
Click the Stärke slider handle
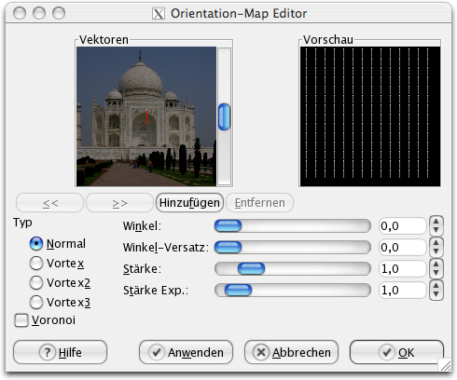tap(251, 269)
